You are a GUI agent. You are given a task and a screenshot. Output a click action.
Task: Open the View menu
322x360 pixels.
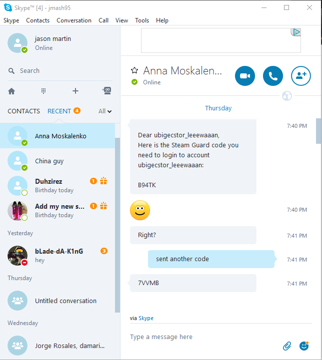(x=121, y=20)
